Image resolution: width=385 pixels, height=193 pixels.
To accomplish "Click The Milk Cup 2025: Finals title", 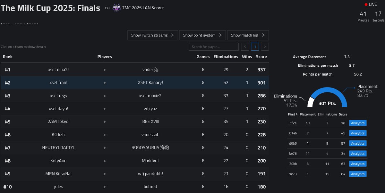I will click(50, 8).
